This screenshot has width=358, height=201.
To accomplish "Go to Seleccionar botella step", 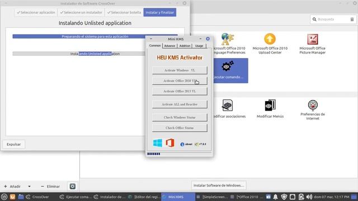I will click(124, 12).
